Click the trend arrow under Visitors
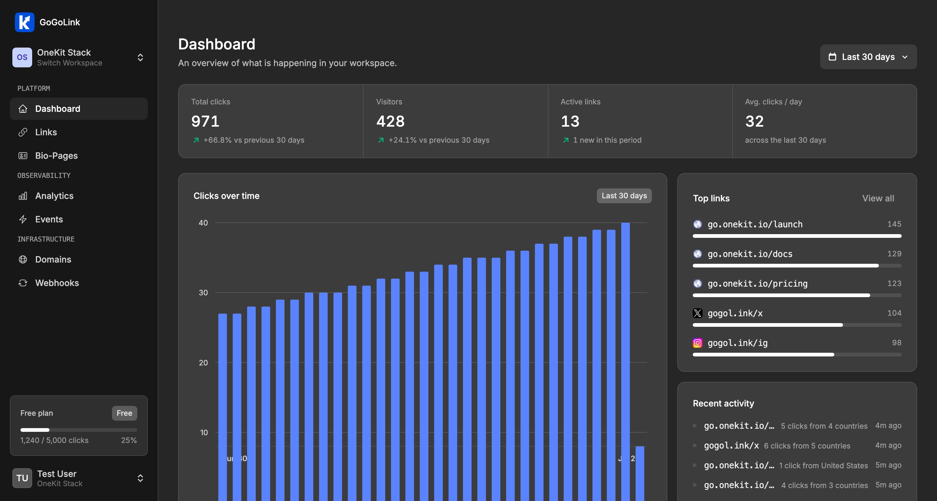 click(x=381, y=140)
